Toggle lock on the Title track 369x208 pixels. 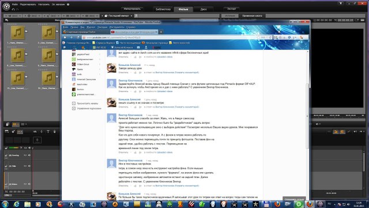(x=6, y=166)
